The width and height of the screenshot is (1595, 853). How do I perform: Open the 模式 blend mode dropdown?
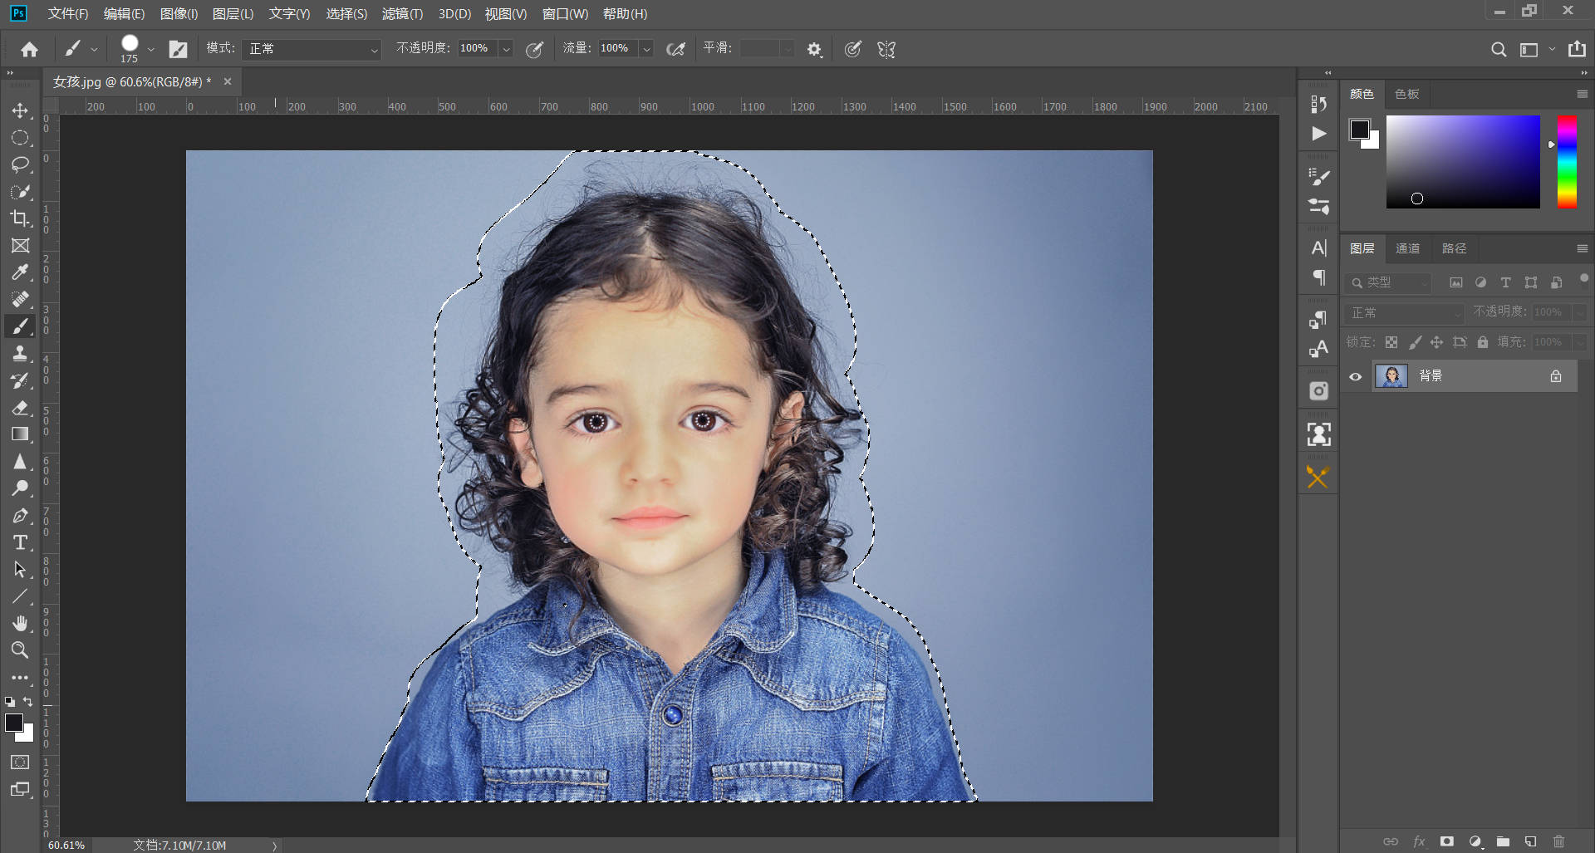coord(312,49)
